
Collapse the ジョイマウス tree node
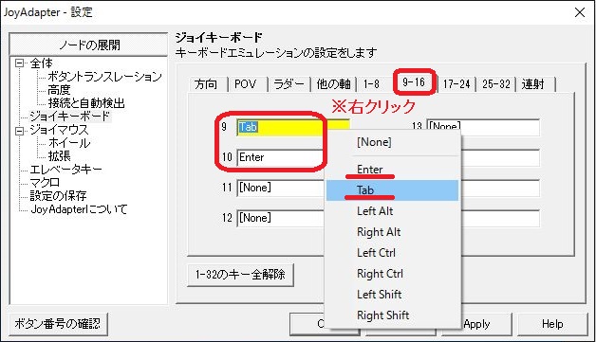(19, 131)
